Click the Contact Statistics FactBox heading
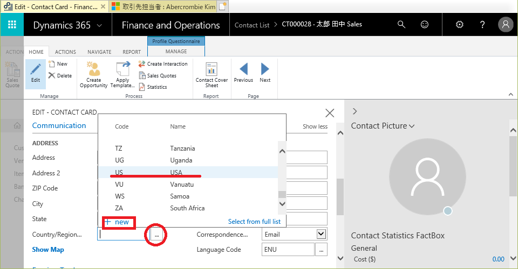Viewport: 518px width, 269px height. click(398, 236)
